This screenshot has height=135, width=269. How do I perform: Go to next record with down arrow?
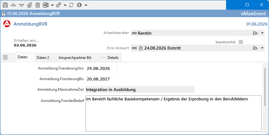click(21, 5)
